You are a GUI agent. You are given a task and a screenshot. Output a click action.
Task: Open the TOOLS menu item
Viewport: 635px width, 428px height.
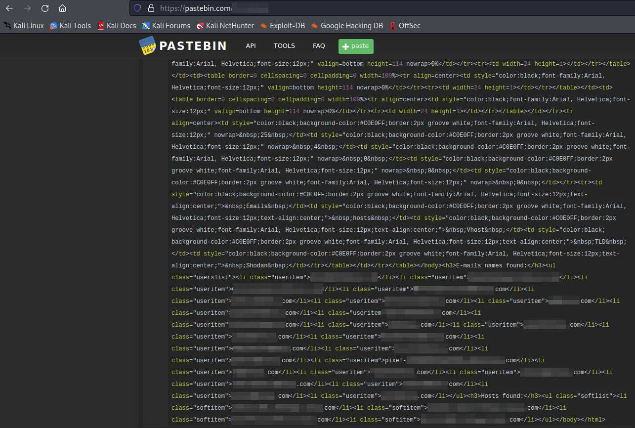click(x=284, y=46)
